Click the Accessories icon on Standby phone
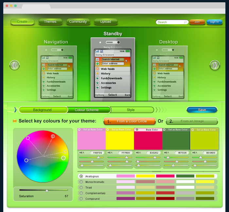The image size is (229, 212). [x=97, y=83]
